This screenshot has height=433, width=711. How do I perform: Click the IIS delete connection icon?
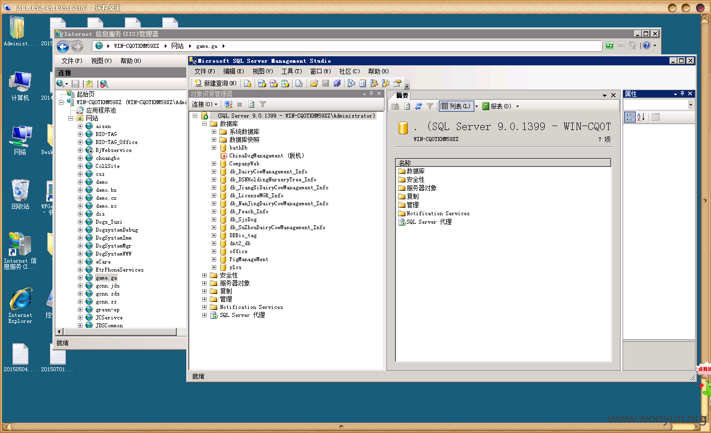click(104, 84)
